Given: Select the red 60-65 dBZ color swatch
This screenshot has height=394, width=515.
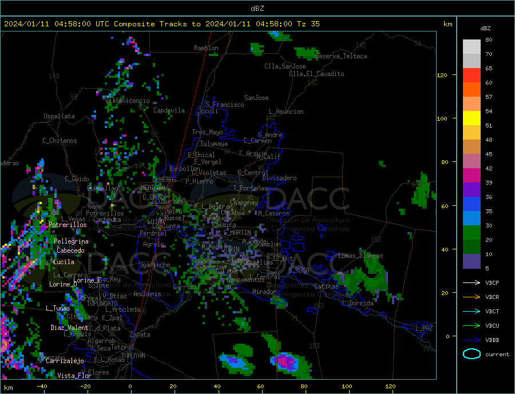Looking at the screenshot, I should coord(472,75).
